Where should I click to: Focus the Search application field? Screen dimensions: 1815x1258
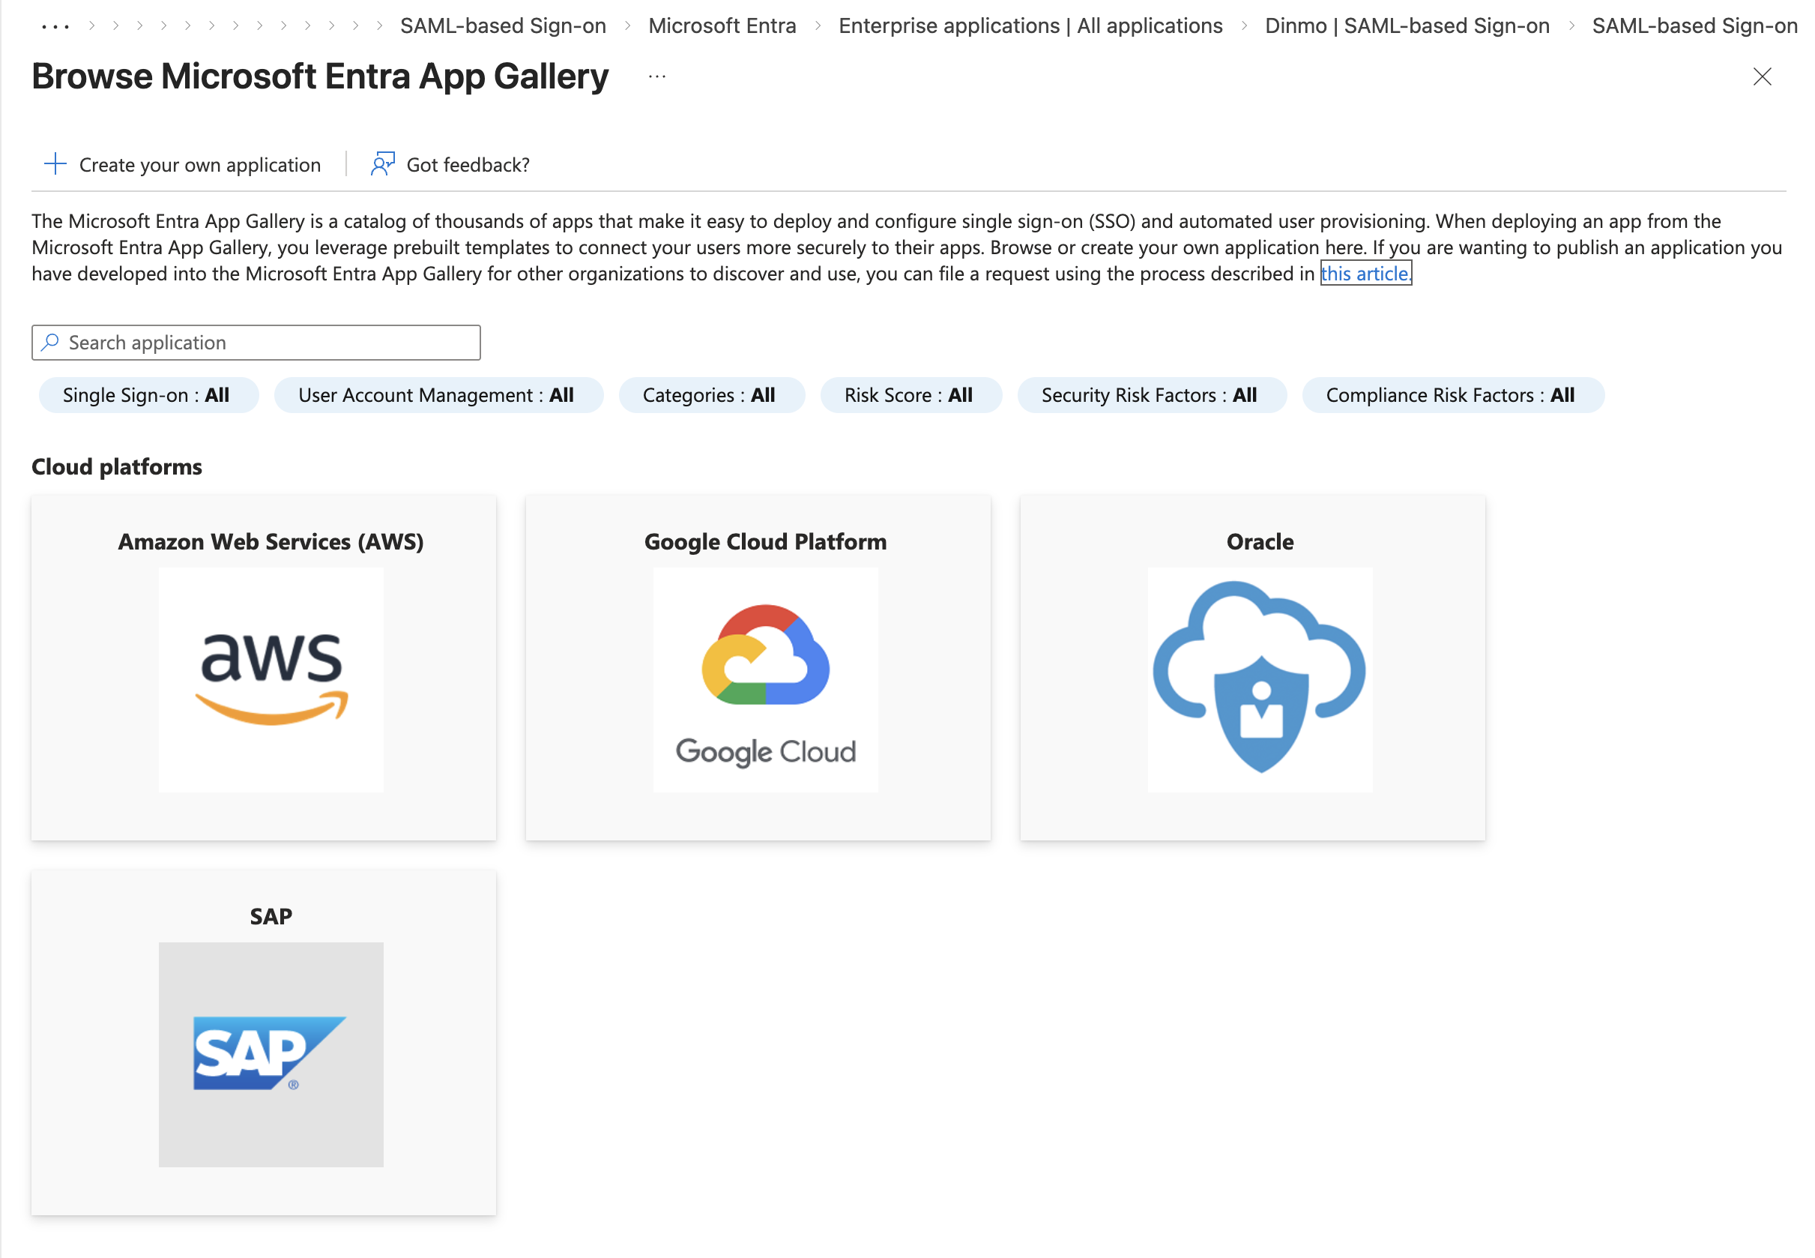pos(268,342)
